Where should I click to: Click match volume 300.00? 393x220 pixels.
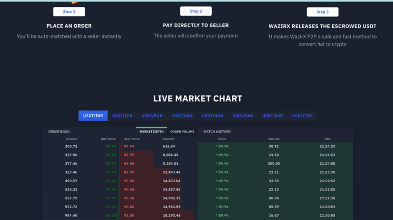274,163
